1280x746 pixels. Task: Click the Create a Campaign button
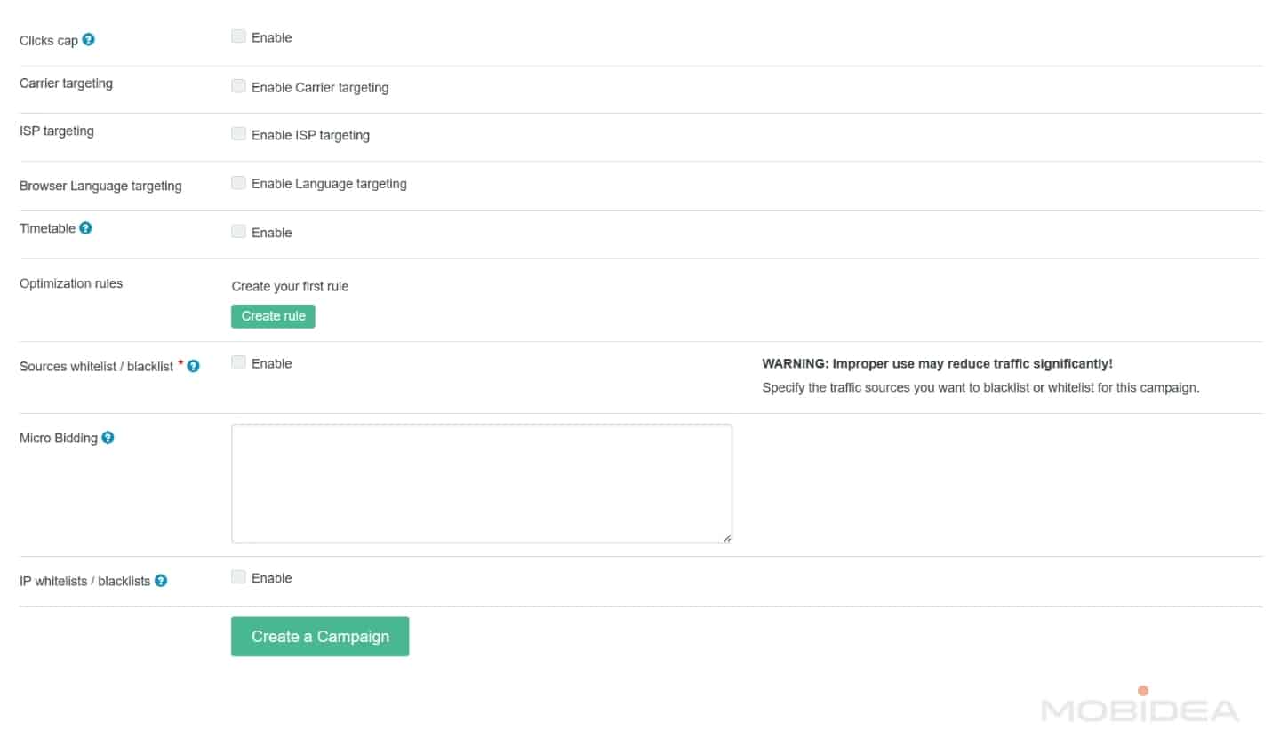tap(320, 637)
